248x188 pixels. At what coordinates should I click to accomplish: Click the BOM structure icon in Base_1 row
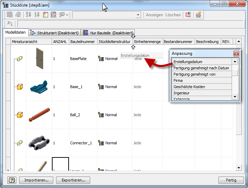coord(101,87)
